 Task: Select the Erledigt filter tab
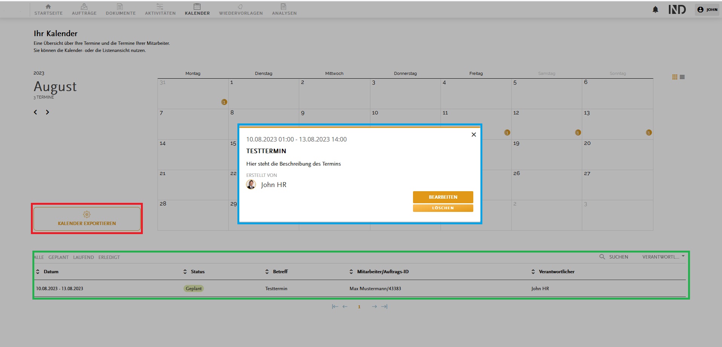(109, 257)
